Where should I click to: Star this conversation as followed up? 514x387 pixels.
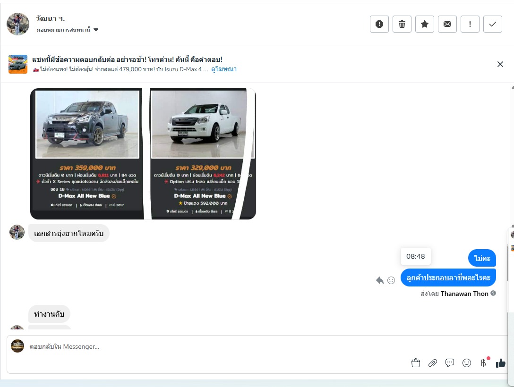[425, 24]
